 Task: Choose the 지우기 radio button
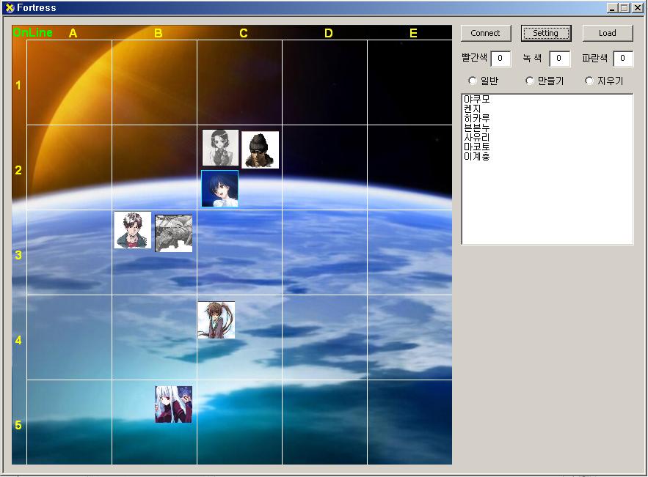pyautogui.click(x=589, y=81)
